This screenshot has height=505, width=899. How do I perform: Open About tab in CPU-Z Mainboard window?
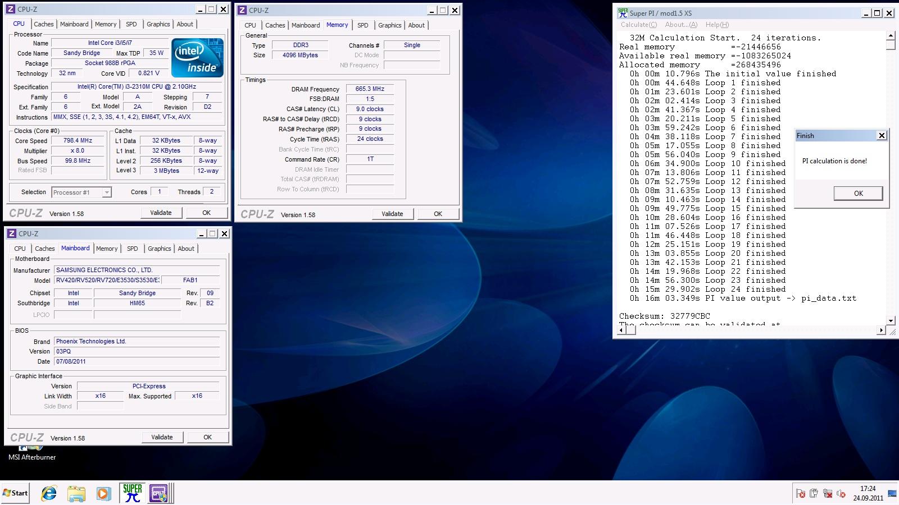coord(186,249)
